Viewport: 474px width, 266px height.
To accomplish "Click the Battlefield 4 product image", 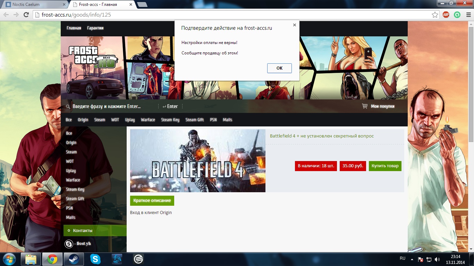I will (198, 161).
